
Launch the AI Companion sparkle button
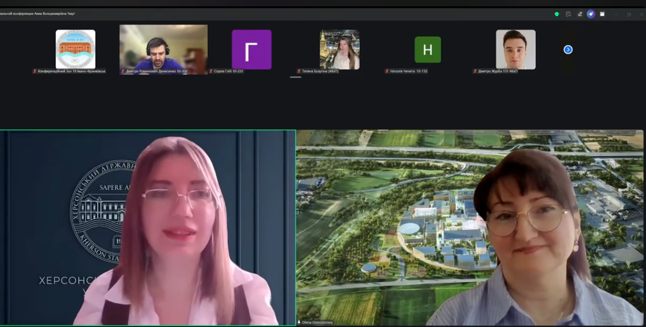tap(591, 14)
